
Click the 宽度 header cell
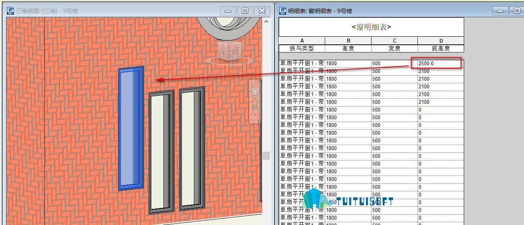395,49
